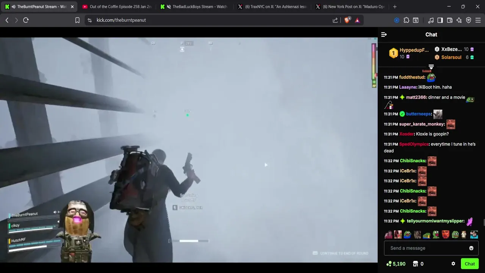485x273 pixels.
Task: Go back to previous page
Action: pos(7,20)
